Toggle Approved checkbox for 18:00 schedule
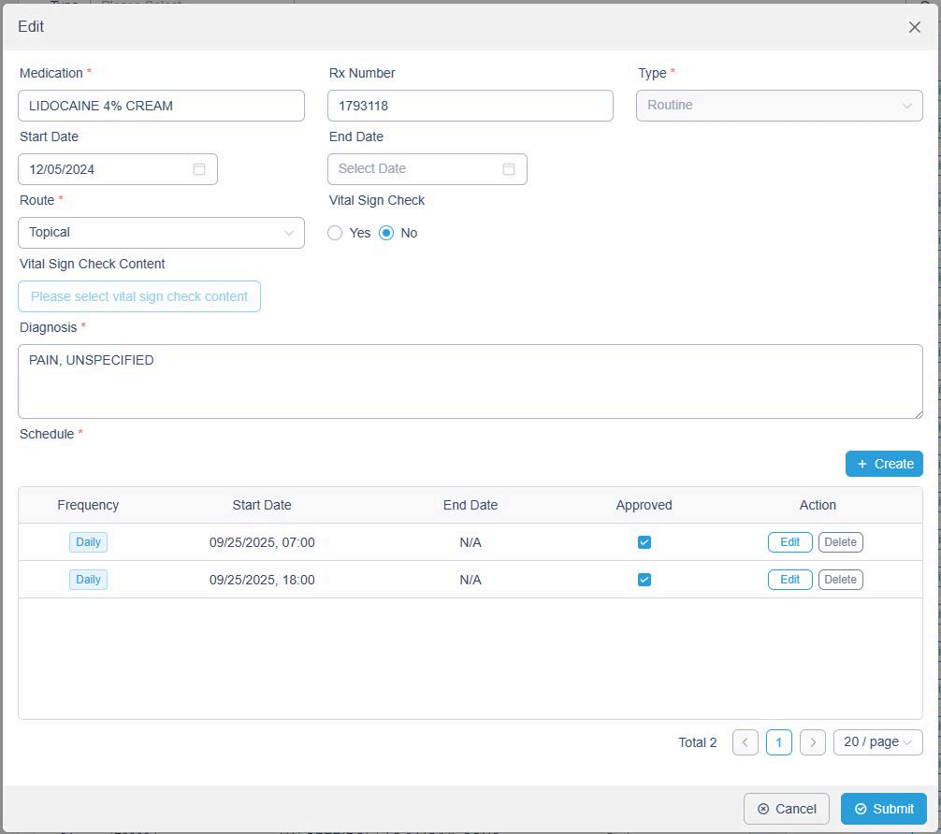The width and height of the screenshot is (941, 834). coord(644,580)
